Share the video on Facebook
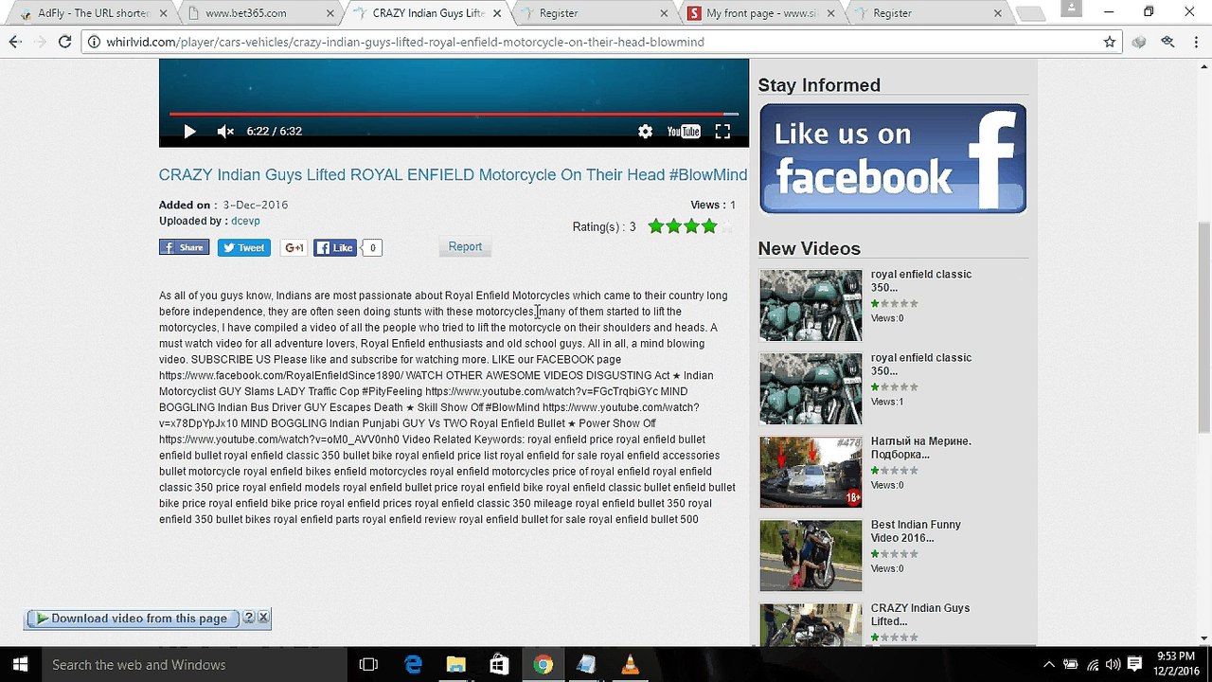Viewport: 1212px width, 682px height. coord(184,248)
